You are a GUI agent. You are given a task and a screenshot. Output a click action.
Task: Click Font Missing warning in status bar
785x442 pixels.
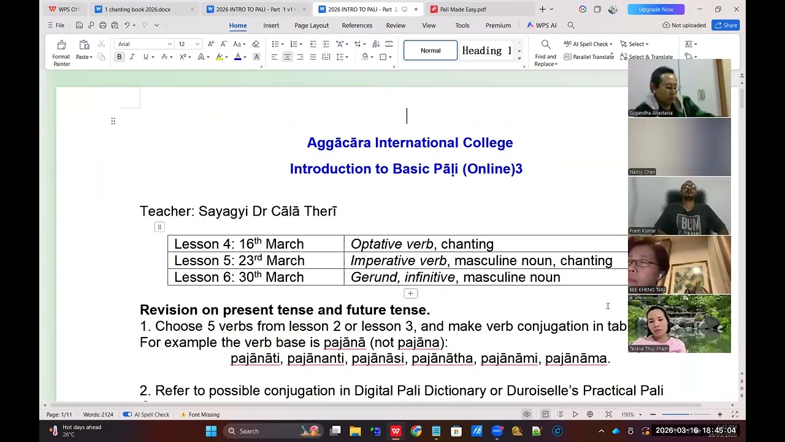pyautogui.click(x=200, y=414)
